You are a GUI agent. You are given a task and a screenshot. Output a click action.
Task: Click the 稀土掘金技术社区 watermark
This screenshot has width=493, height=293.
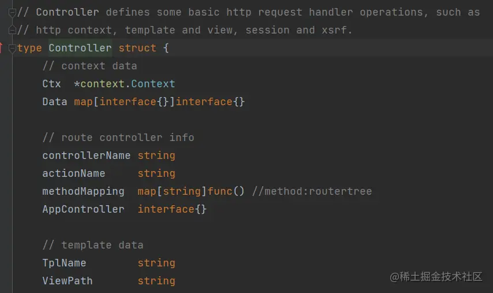tap(436, 277)
